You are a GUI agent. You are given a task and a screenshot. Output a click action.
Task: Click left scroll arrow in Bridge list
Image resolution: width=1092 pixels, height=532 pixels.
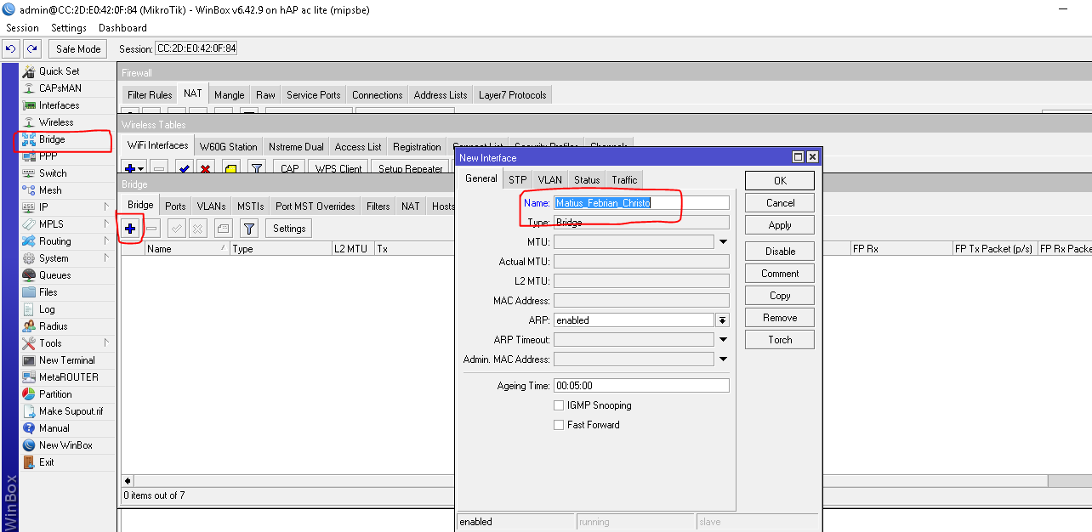128,481
